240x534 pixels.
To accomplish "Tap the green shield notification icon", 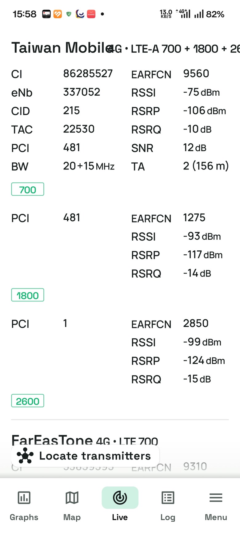I will 69,14.
